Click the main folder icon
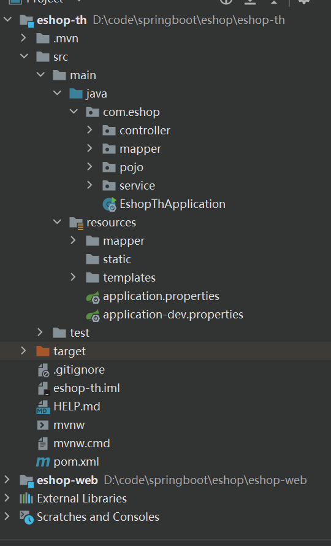This screenshot has width=331, height=546. point(59,75)
